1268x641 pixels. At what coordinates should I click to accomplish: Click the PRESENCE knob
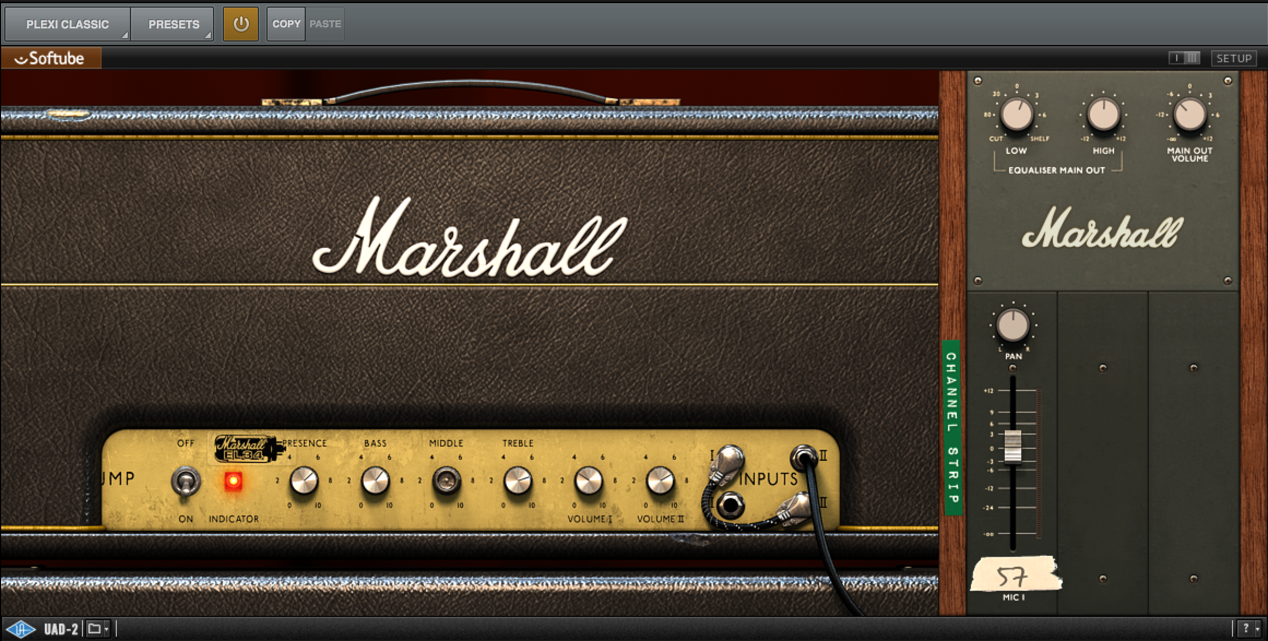pos(304,481)
